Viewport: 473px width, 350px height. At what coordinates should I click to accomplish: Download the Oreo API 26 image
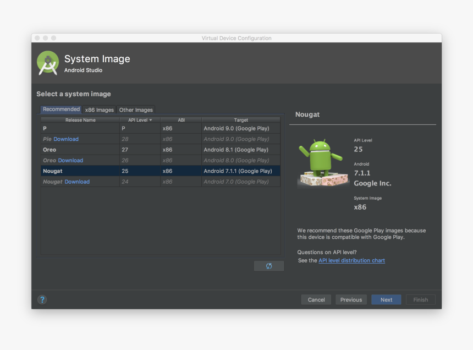tap(70, 161)
